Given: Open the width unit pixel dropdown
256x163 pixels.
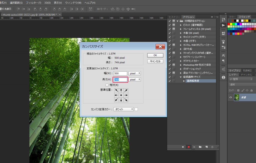Looking at the screenshot, I should coord(134,73).
